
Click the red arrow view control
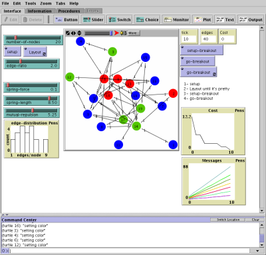point(116,33)
